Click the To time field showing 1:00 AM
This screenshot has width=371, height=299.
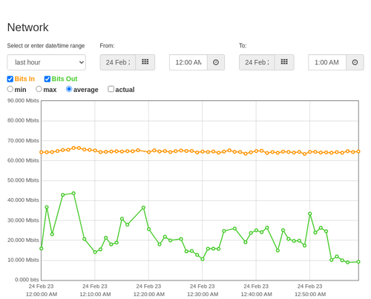[327, 62]
